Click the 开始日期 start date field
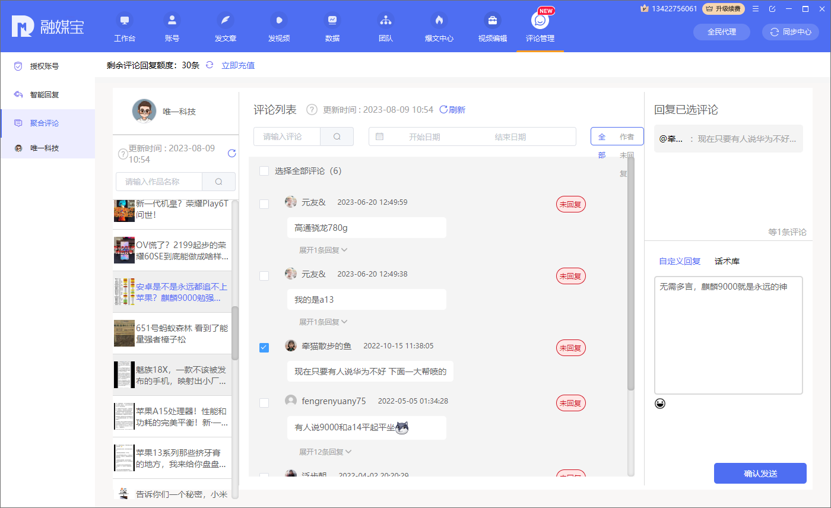 [x=424, y=136]
